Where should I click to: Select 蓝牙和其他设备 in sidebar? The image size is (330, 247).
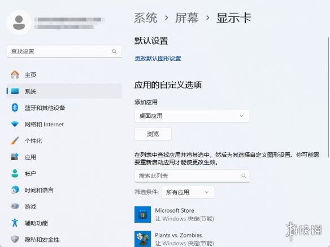(64, 108)
